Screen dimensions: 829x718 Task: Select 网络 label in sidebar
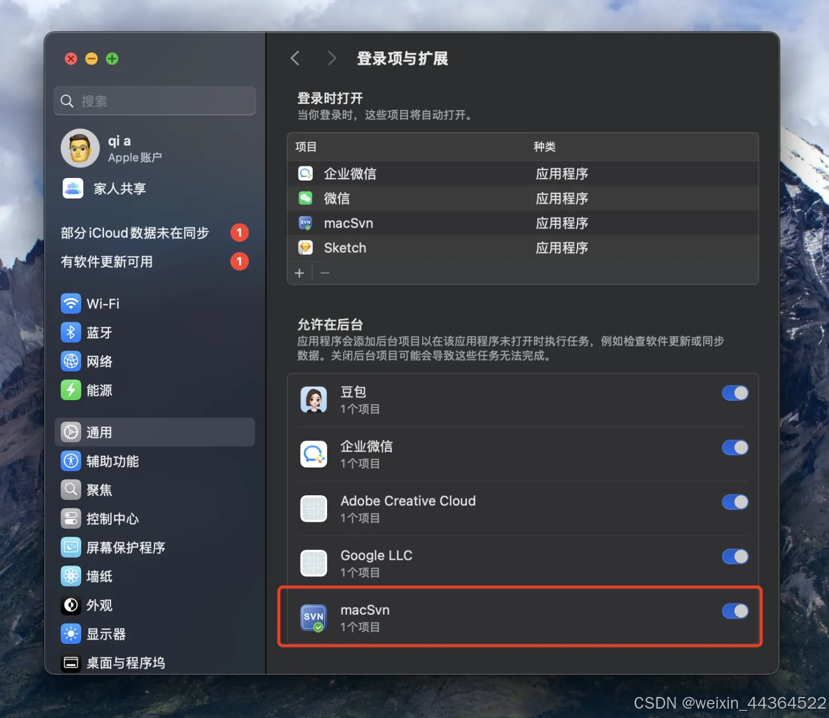pyautogui.click(x=99, y=361)
